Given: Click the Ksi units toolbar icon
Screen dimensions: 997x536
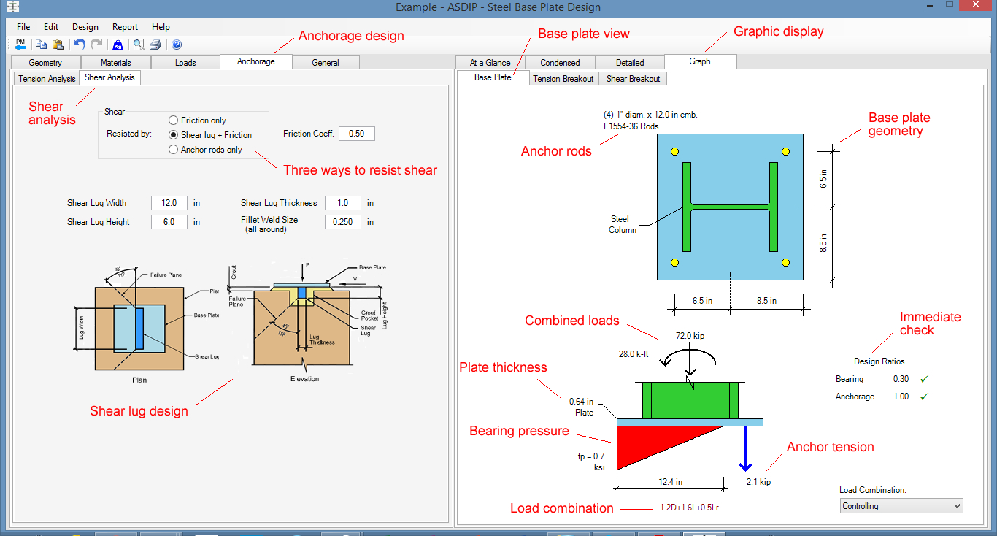Looking at the screenshot, I should [118, 45].
